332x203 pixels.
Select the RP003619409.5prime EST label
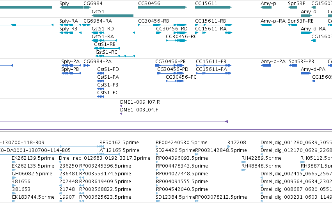coord(105,182)
